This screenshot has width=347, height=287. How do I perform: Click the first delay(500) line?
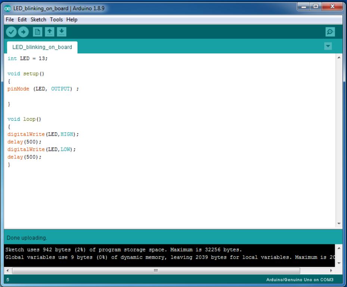[24, 142]
